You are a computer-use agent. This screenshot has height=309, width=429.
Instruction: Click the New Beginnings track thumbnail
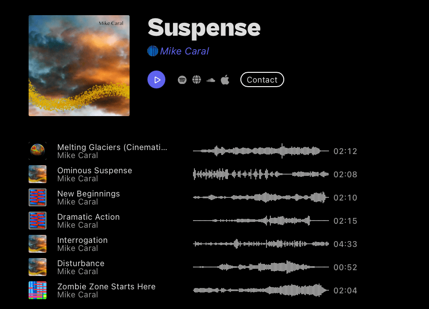point(38,197)
